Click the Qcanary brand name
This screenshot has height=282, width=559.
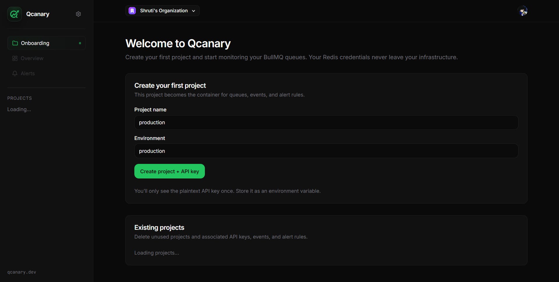pos(38,14)
